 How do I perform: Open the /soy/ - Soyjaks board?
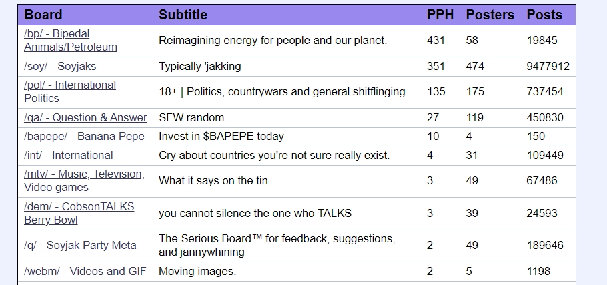click(x=60, y=66)
